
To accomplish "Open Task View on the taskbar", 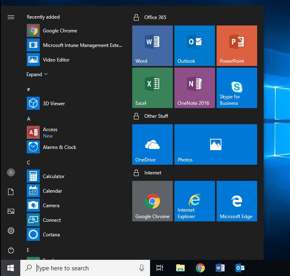I will pyautogui.click(x=160, y=268).
